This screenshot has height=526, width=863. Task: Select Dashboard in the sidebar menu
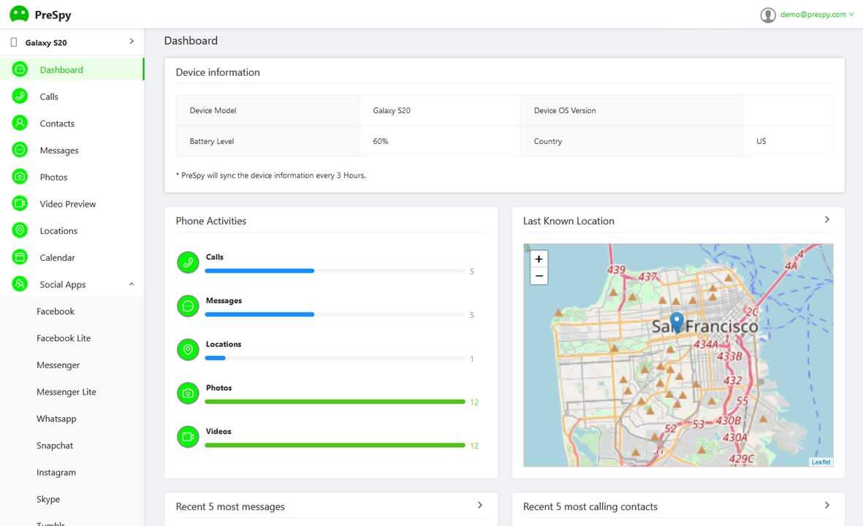pos(72,69)
